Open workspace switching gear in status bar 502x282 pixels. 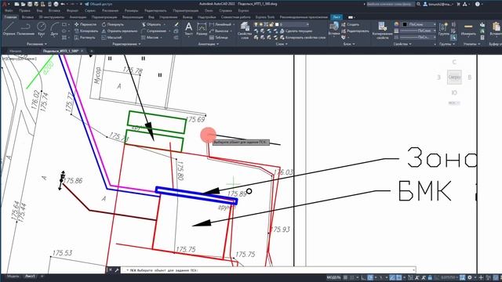pyautogui.click(x=469, y=277)
